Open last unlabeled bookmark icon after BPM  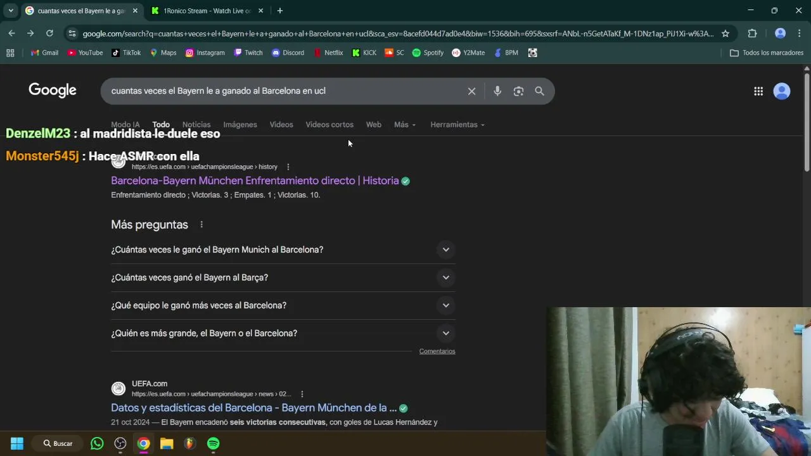click(533, 53)
